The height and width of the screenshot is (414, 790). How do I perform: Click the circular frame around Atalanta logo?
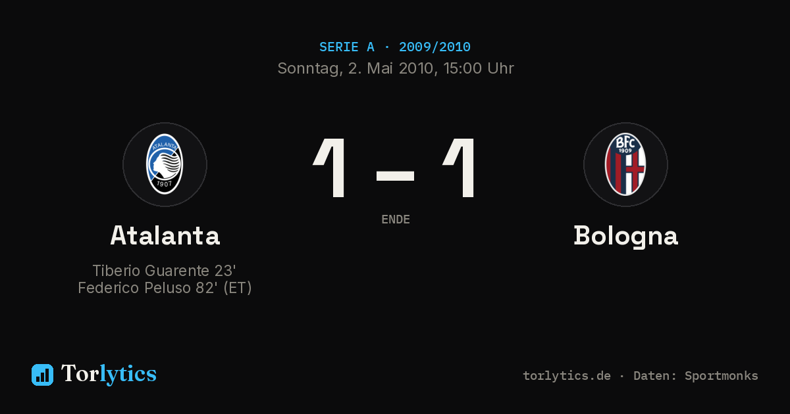tap(165, 164)
